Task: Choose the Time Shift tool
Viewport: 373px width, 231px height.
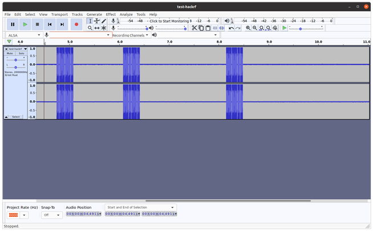Action: (x=97, y=28)
